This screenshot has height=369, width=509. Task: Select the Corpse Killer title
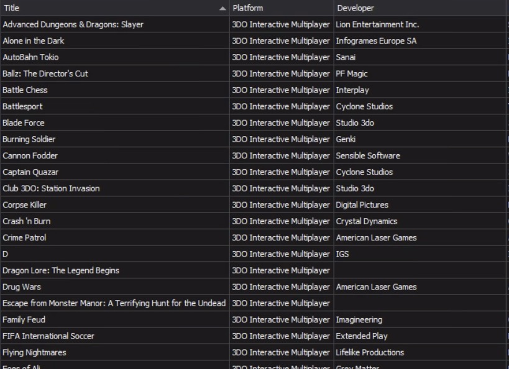(x=24, y=205)
